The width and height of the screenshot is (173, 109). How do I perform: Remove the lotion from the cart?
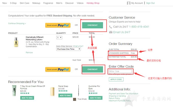tap(29, 53)
